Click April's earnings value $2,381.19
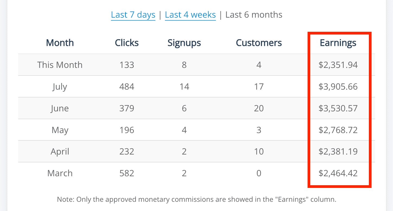The image size is (393, 211). pos(338,152)
